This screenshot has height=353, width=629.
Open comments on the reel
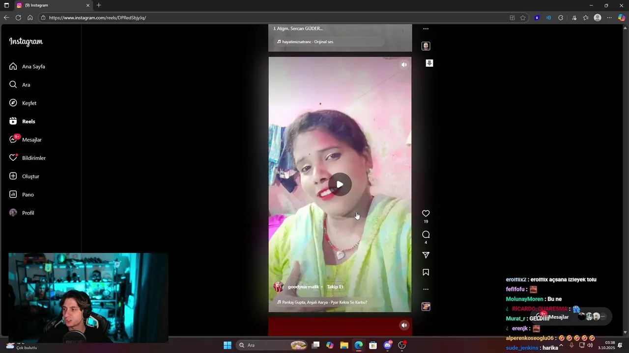pos(426,234)
